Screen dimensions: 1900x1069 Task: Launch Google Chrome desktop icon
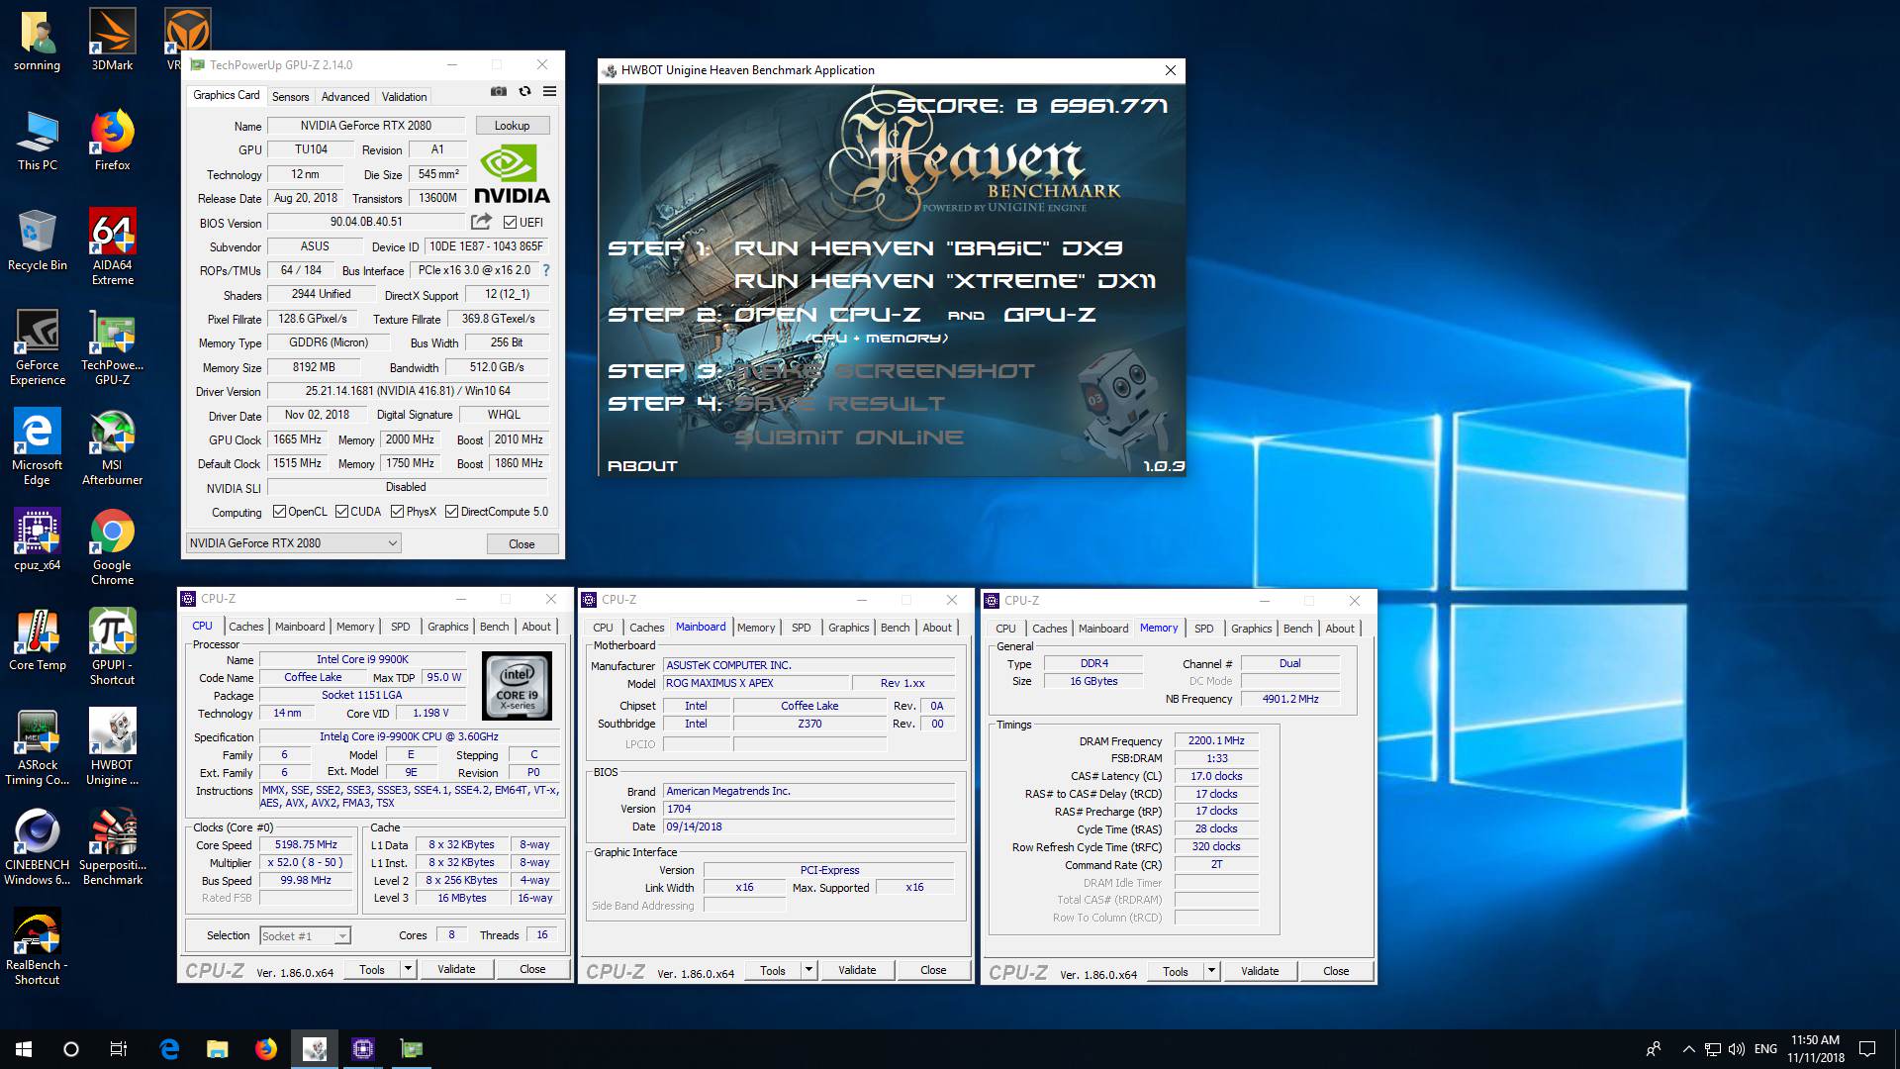112,546
